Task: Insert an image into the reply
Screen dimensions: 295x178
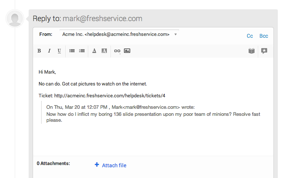Action: point(127,51)
